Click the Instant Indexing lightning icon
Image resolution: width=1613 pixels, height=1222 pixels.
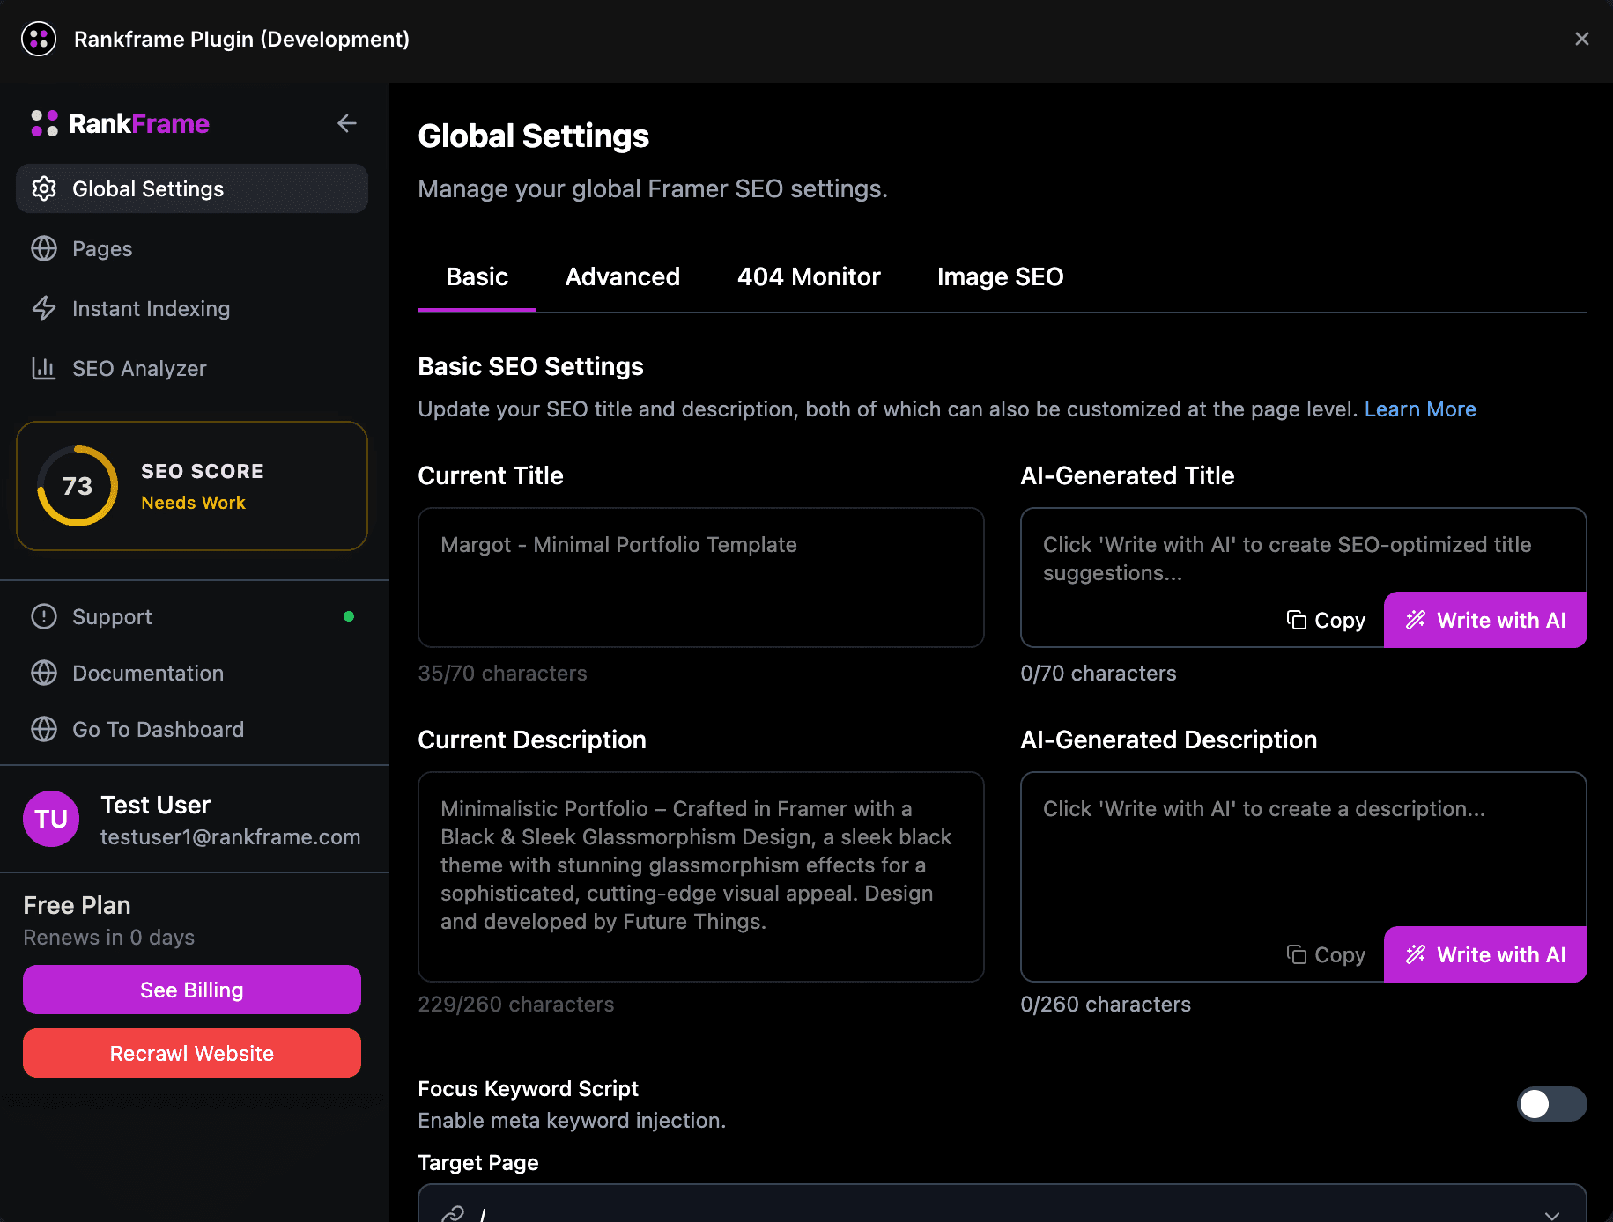pyautogui.click(x=44, y=308)
